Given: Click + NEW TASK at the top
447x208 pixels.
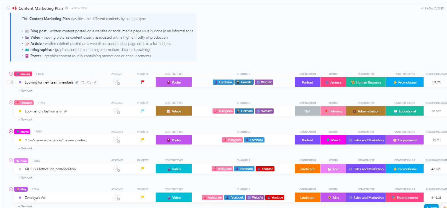Looking at the screenshot, I should click(x=79, y=8).
